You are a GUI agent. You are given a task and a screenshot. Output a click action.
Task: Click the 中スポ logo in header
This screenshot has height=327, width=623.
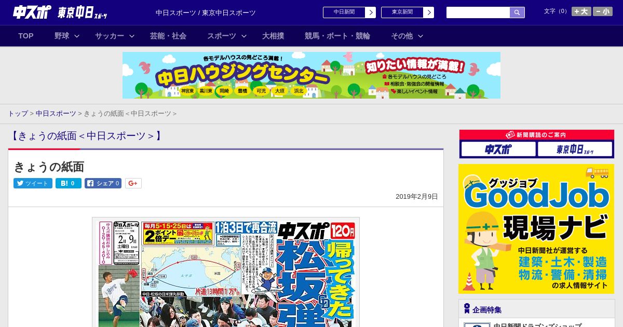(x=32, y=12)
